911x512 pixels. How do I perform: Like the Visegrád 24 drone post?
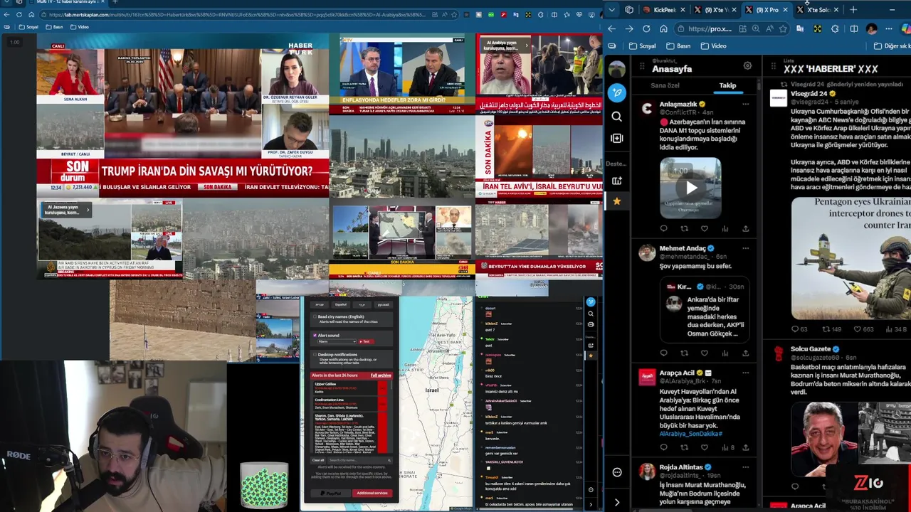click(x=858, y=329)
